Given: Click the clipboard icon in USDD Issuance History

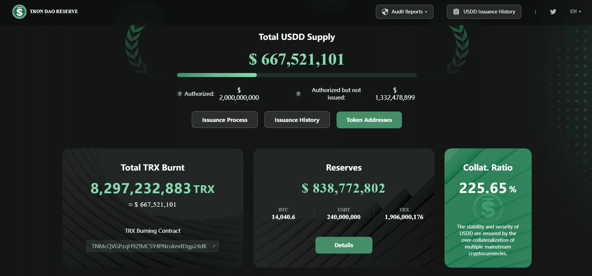Looking at the screenshot, I should (456, 12).
